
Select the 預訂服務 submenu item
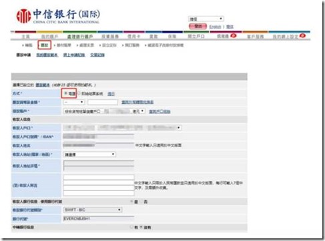[132, 45]
